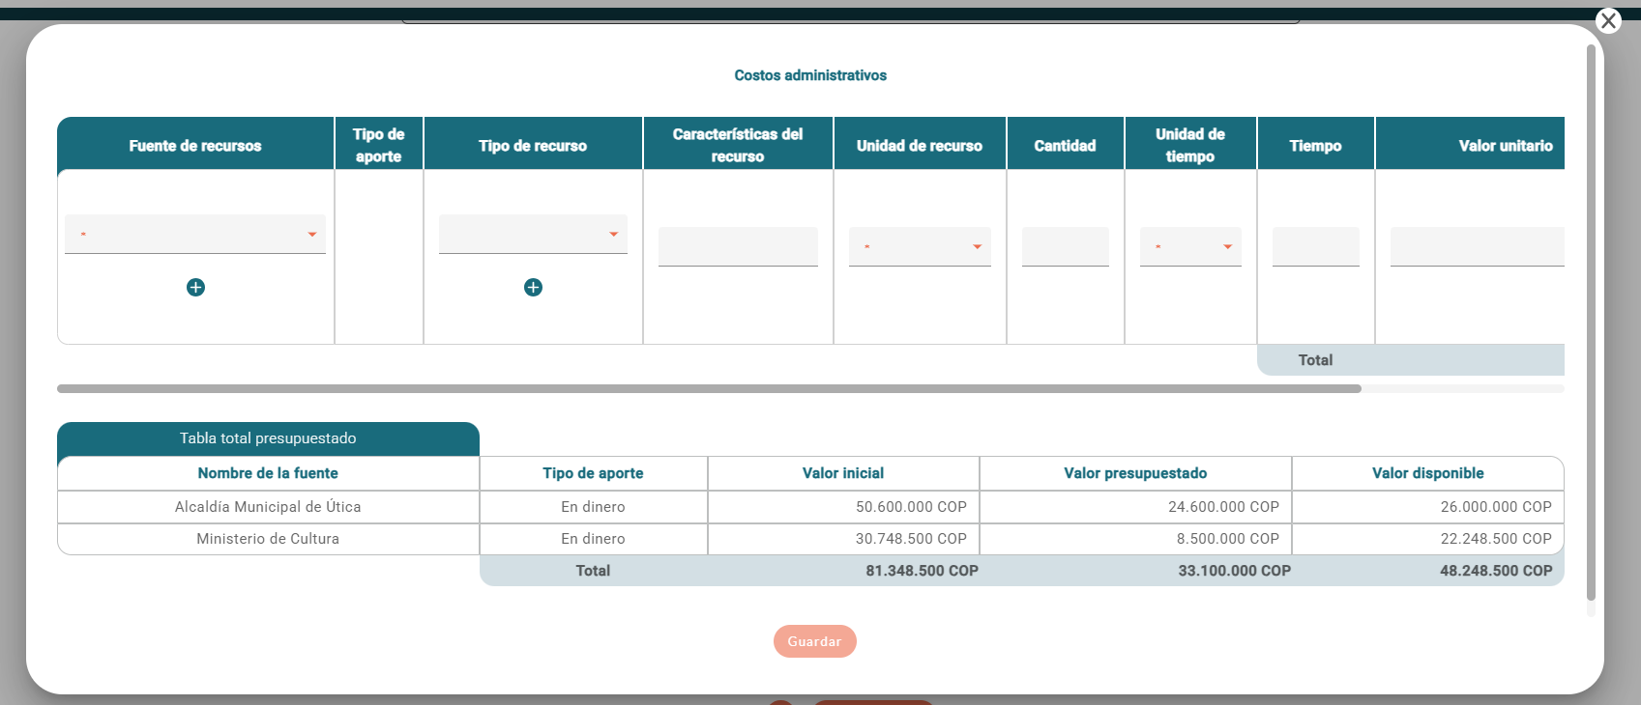1641x705 pixels.
Task: Select the Costos administrativos title
Action: tap(810, 75)
